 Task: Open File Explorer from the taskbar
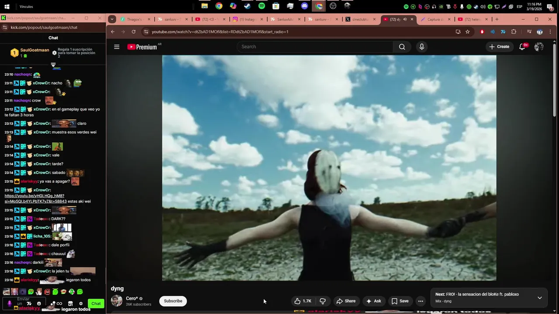click(204, 6)
